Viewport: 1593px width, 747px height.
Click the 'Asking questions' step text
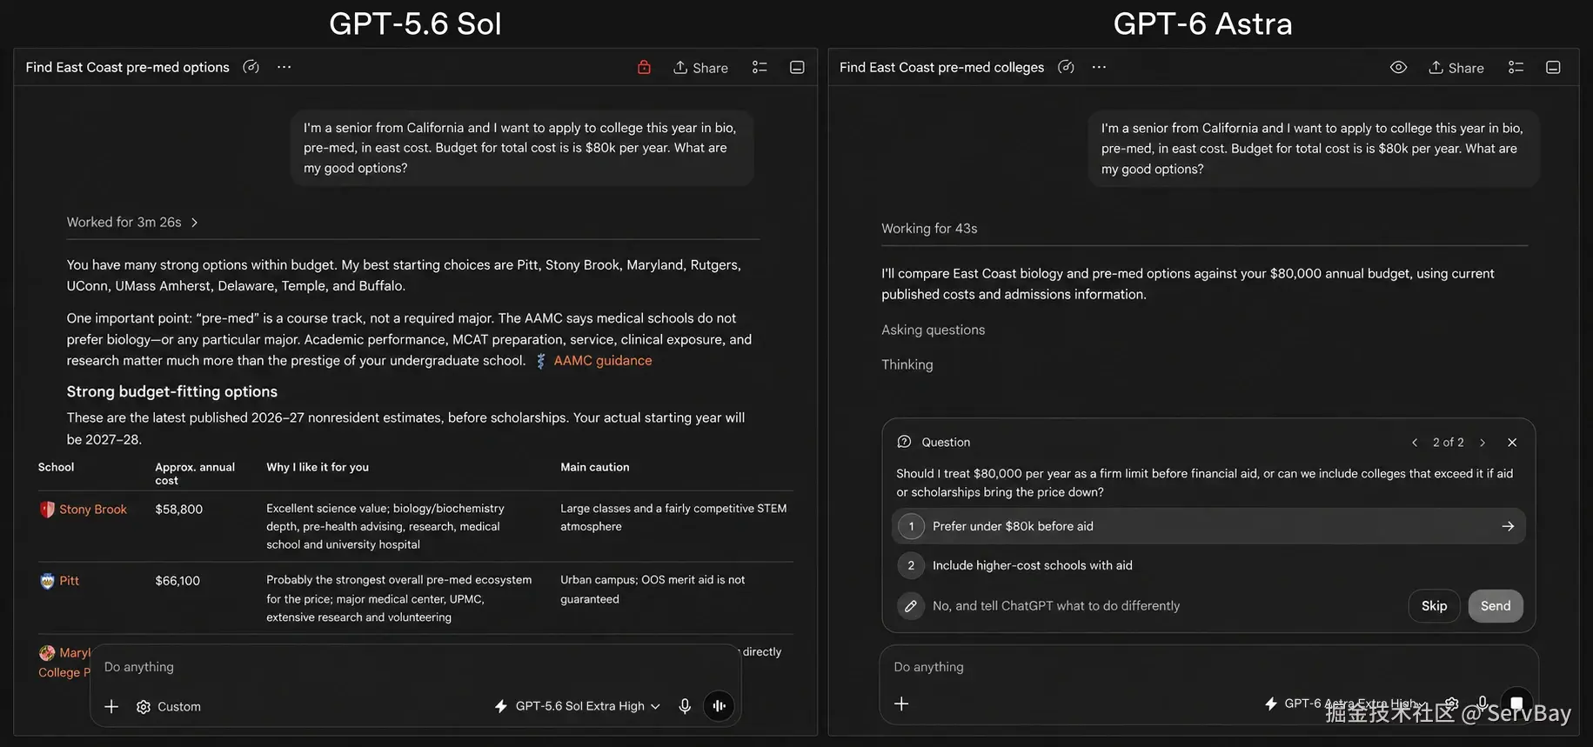tap(933, 330)
